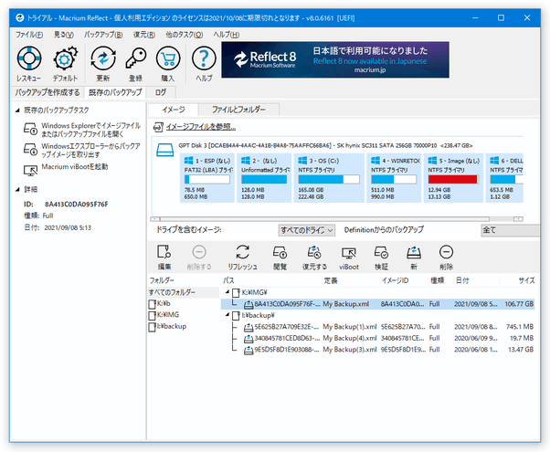The width and height of the screenshot is (550, 452).
Task: Click the disk drive icon of GPT Disk 3
Action: click(164, 150)
